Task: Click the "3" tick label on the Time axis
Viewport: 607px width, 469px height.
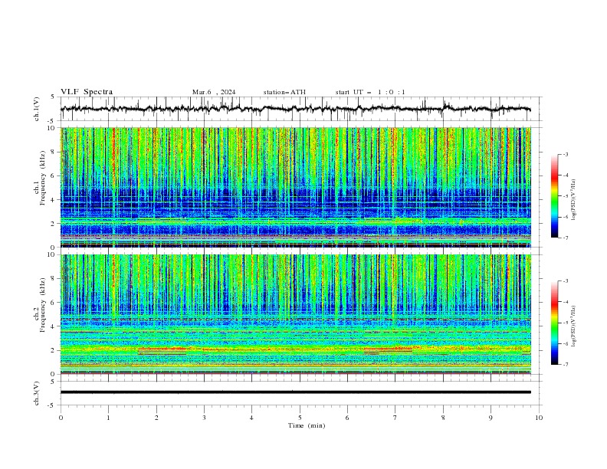Action: click(x=204, y=418)
